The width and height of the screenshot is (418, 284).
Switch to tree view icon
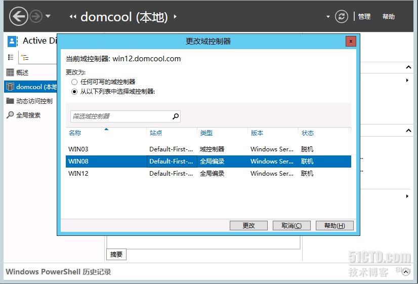click(25, 57)
